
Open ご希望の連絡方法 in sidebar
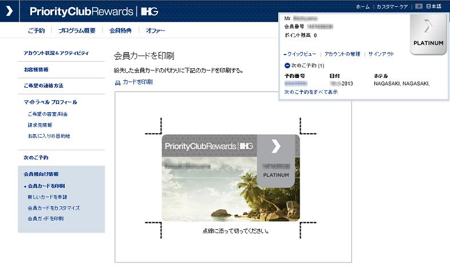point(44,85)
